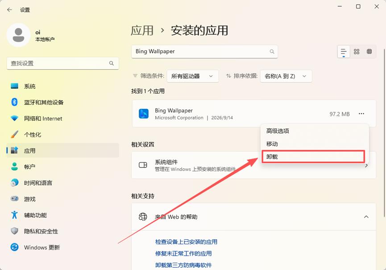Open link 卸载第三方防病毒软件
The height and width of the screenshot is (270, 386).
pyautogui.click(x=183, y=265)
